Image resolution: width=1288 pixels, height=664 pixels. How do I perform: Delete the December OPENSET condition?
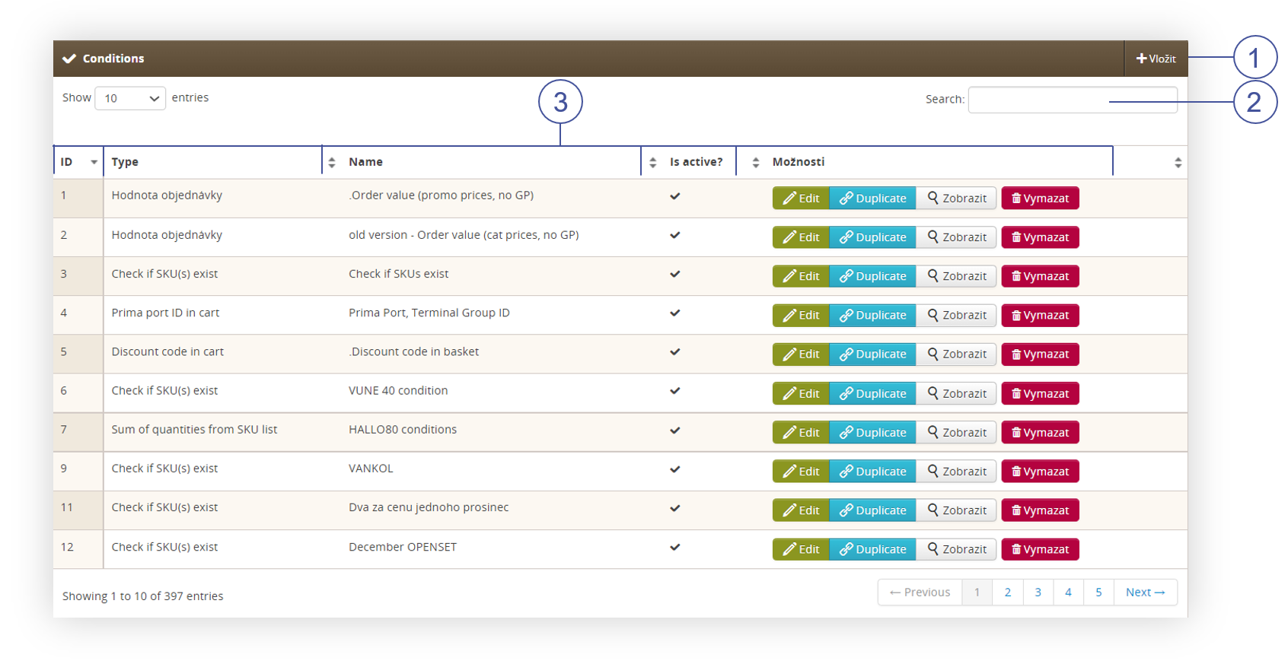click(x=1040, y=549)
